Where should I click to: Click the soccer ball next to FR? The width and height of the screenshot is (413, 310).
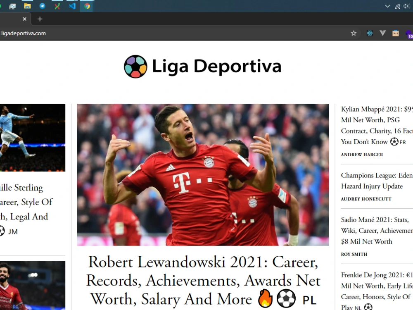[394, 142]
